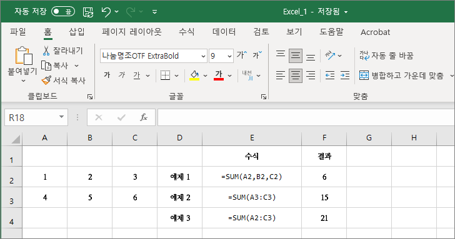Screen dimensions: 455x239
Task: Toggle middle align icon
Action: pyautogui.click(x=296, y=56)
